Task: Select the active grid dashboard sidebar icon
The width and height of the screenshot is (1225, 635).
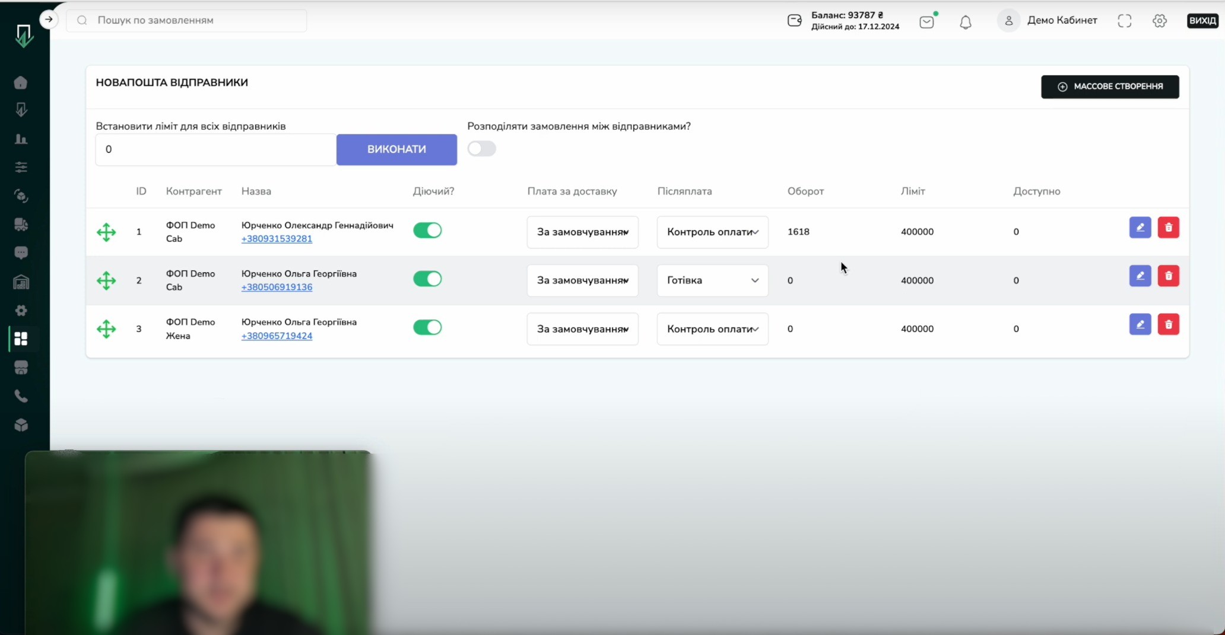Action: tap(21, 339)
